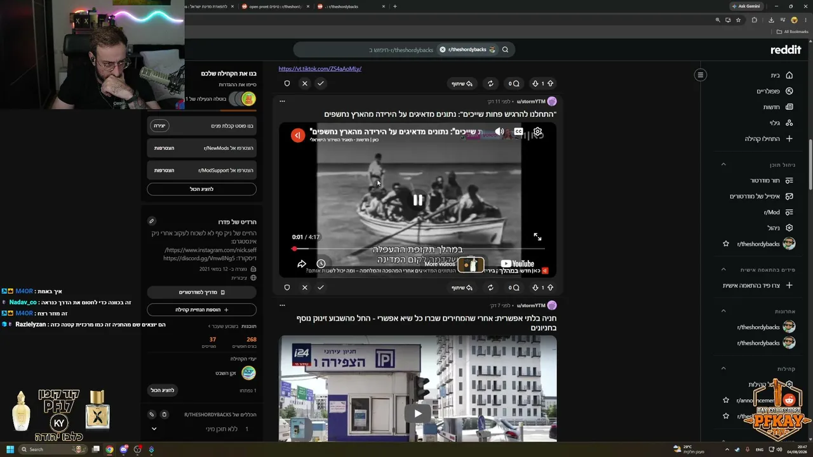Create a custom feed (צרו פיד בהתאמה אישית)
This screenshot has width=813, height=457.
click(758, 286)
